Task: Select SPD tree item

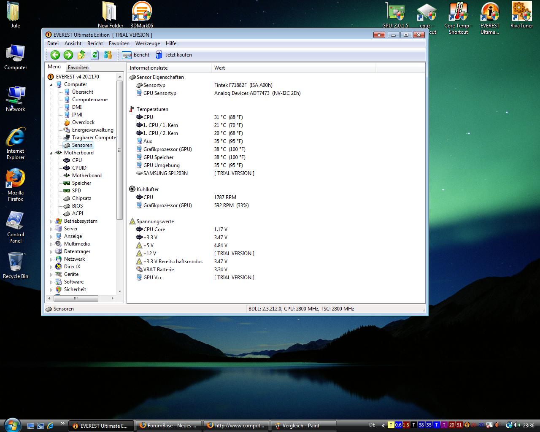Action: (76, 191)
